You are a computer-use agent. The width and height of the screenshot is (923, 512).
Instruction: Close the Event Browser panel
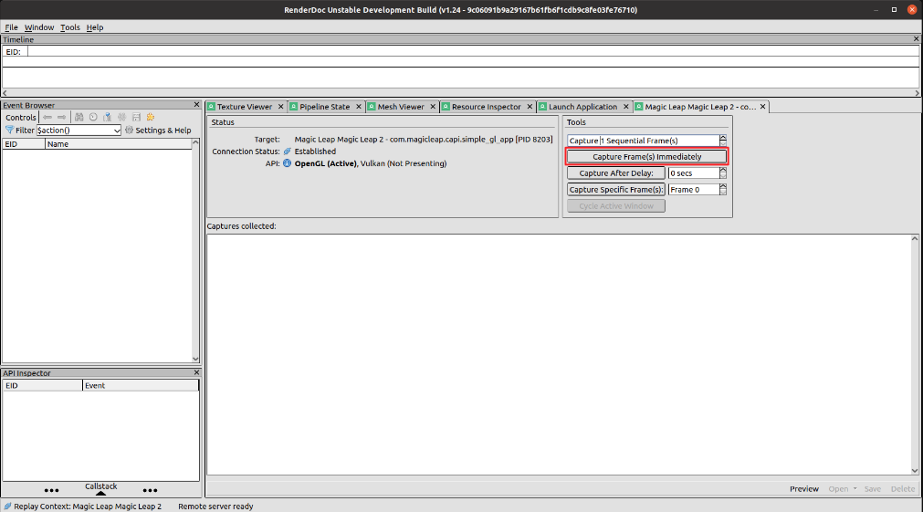(195, 105)
